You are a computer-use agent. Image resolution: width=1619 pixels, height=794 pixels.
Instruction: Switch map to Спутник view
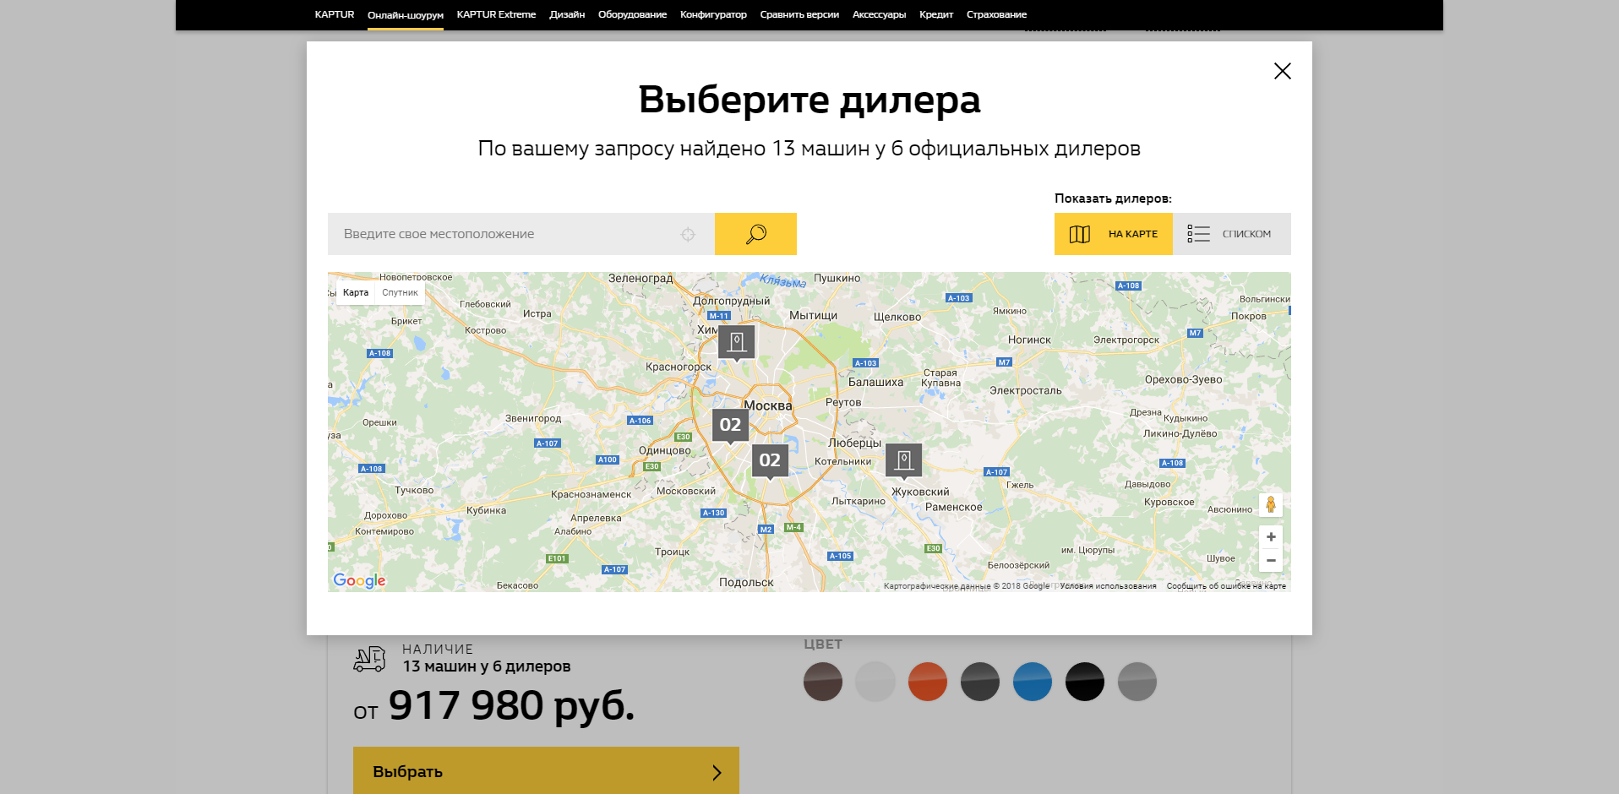400,292
